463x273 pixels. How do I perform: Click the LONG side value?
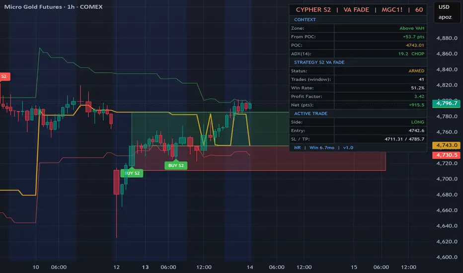[417, 122]
